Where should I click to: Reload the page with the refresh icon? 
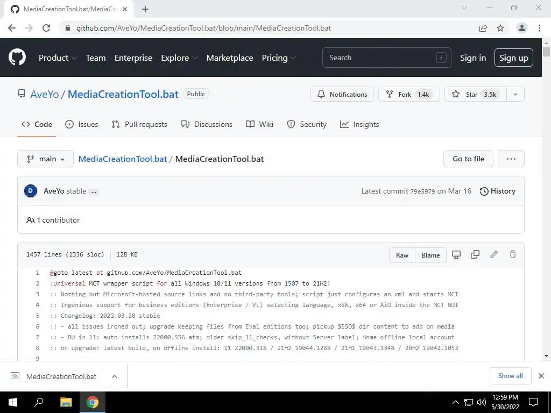pyautogui.click(x=46, y=28)
